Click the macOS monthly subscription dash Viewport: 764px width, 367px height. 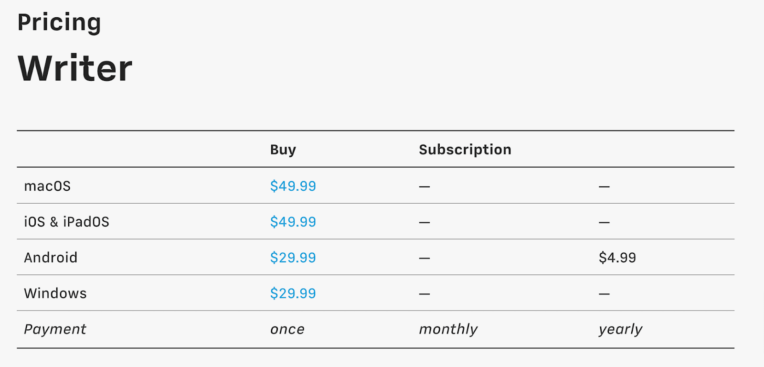click(x=424, y=186)
